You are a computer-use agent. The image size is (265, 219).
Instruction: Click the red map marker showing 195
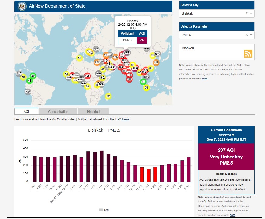point(87,76)
